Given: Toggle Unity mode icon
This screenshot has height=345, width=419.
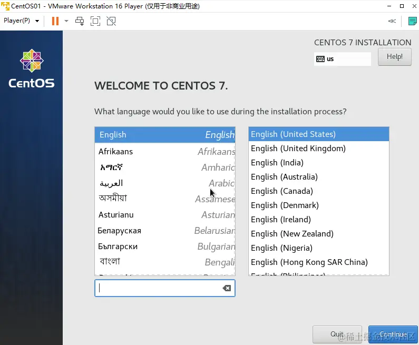Looking at the screenshot, I should click(111, 21).
